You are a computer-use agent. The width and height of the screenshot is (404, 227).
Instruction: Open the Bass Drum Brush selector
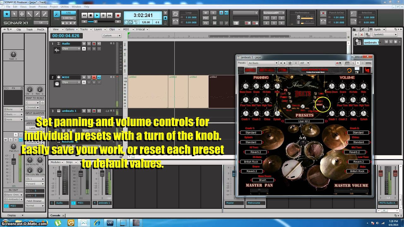(x=263, y=180)
